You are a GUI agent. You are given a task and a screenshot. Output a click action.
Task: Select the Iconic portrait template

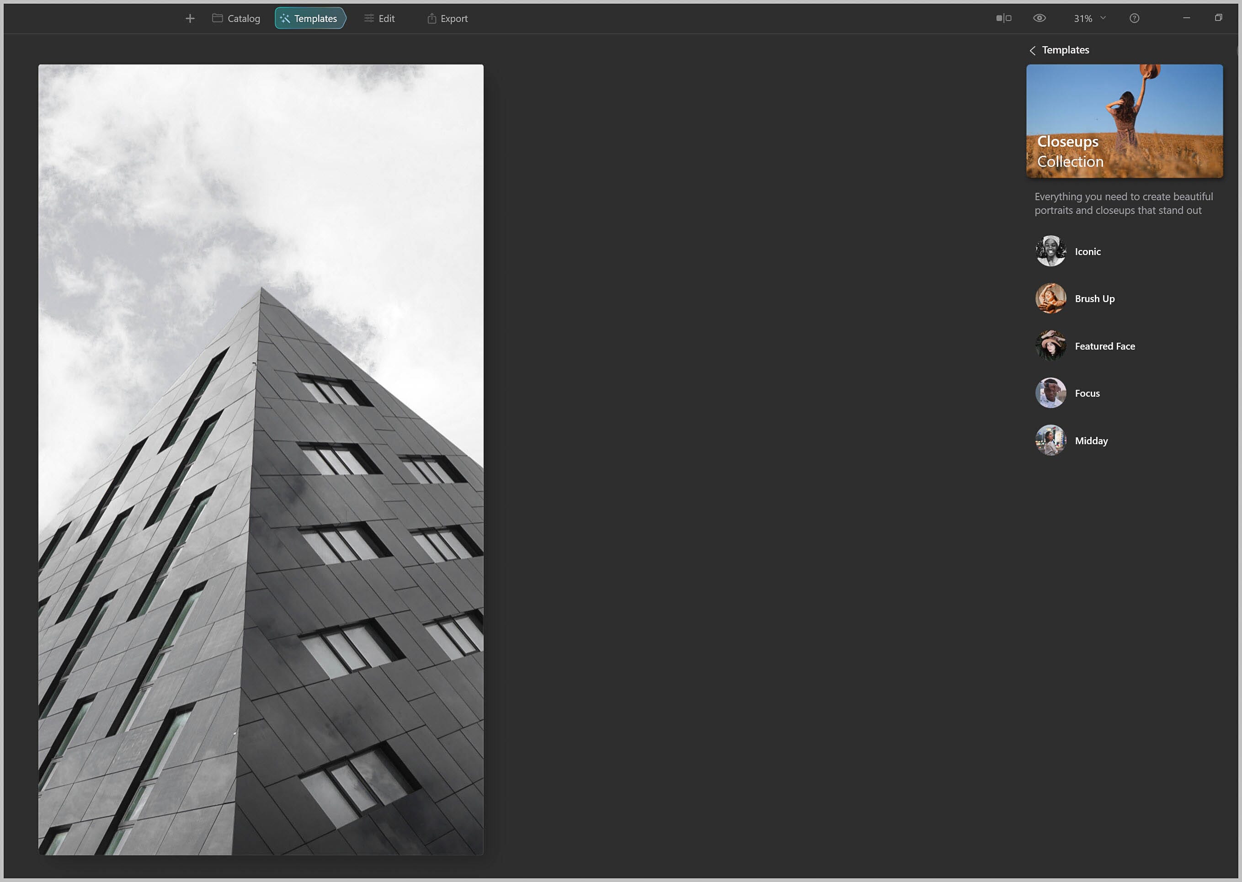click(1087, 251)
